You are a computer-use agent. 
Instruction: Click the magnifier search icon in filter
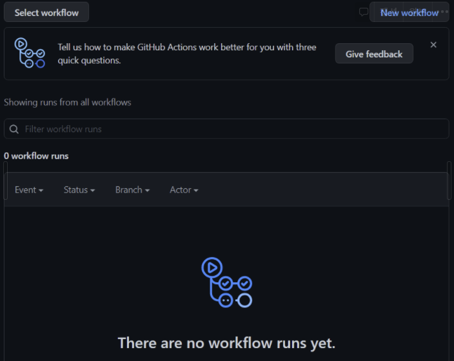click(x=14, y=129)
